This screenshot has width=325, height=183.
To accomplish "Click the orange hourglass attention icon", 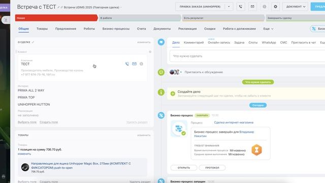I will tap(256, 150).
